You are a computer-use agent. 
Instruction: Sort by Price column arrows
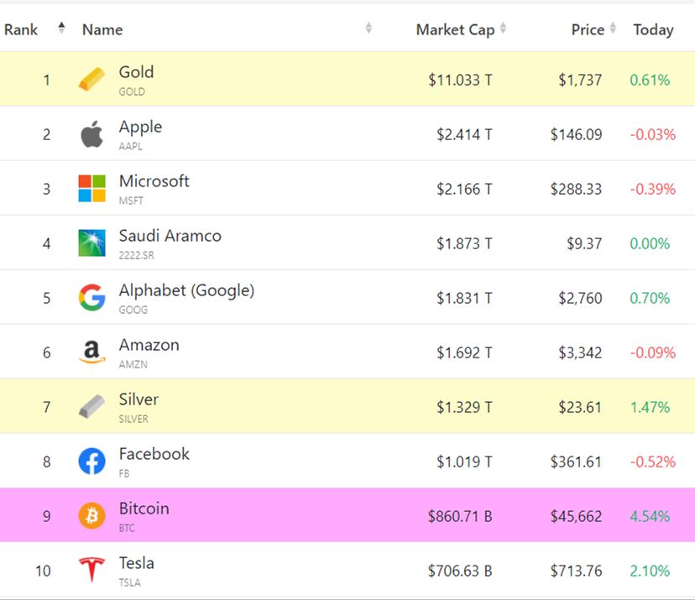click(613, 28)
